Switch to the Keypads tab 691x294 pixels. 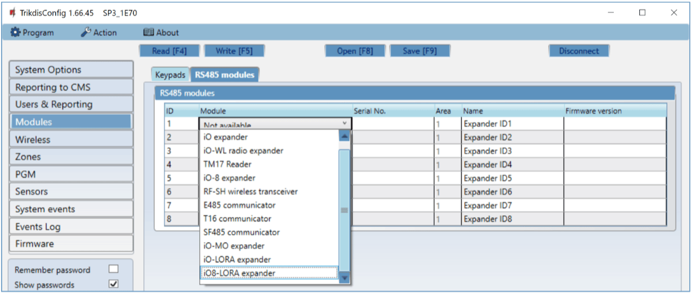coord(170,75)
